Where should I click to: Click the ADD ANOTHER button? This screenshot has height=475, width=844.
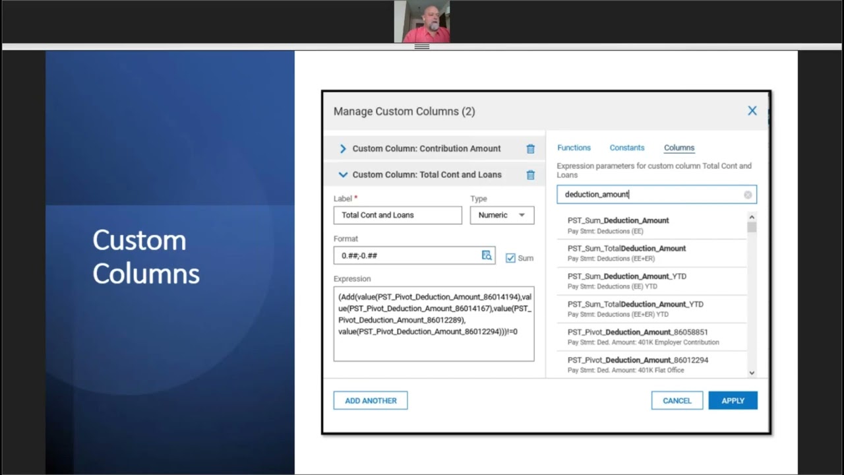pos(371,400)
